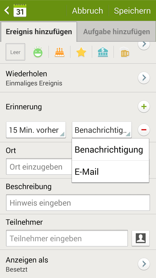The image size is (156, 278).
Task: Choose the beer mug sticker
Action: [x=124, y=52]
